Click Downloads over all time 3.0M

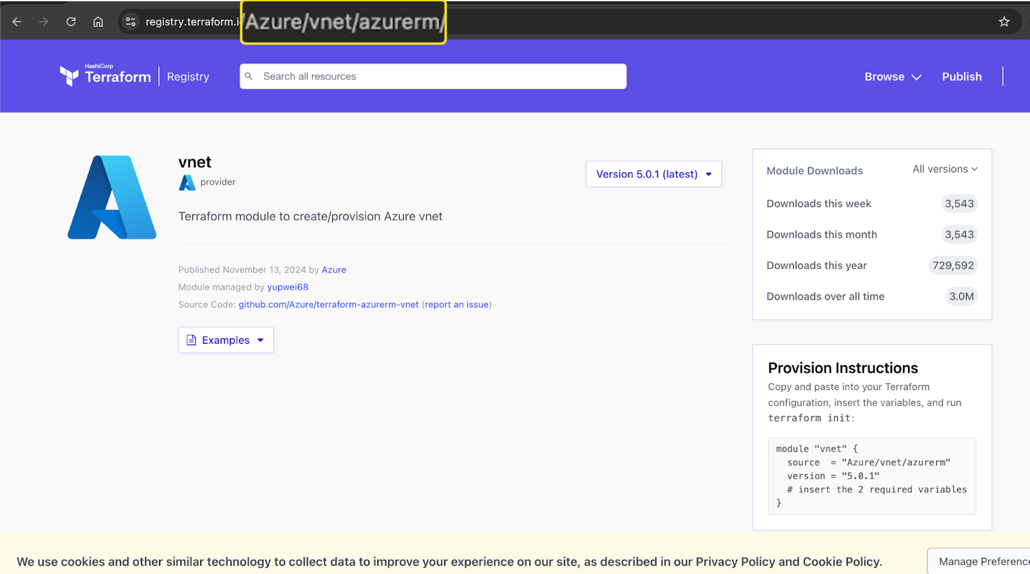pos(961,296)
